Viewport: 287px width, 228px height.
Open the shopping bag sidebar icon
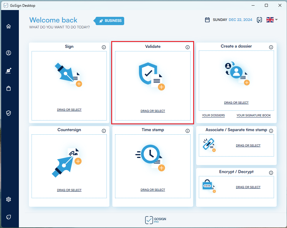click(x=9, y=88)
